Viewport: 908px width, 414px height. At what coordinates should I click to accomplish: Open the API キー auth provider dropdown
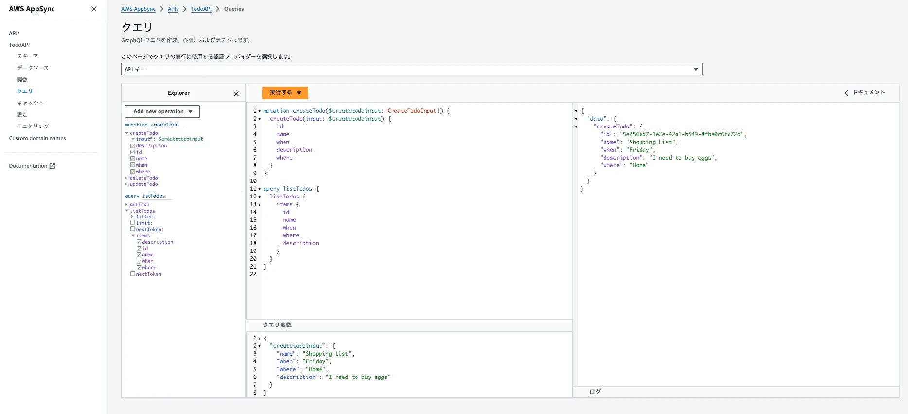pos(411,69)
